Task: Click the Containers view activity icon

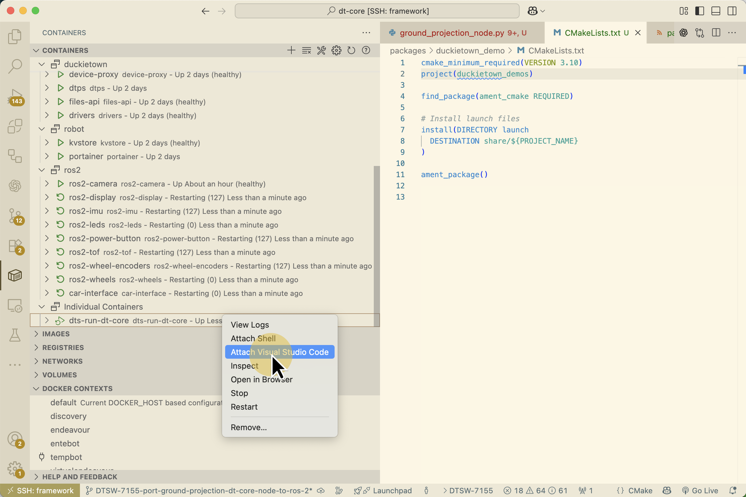Action: (x=15, y=275)
